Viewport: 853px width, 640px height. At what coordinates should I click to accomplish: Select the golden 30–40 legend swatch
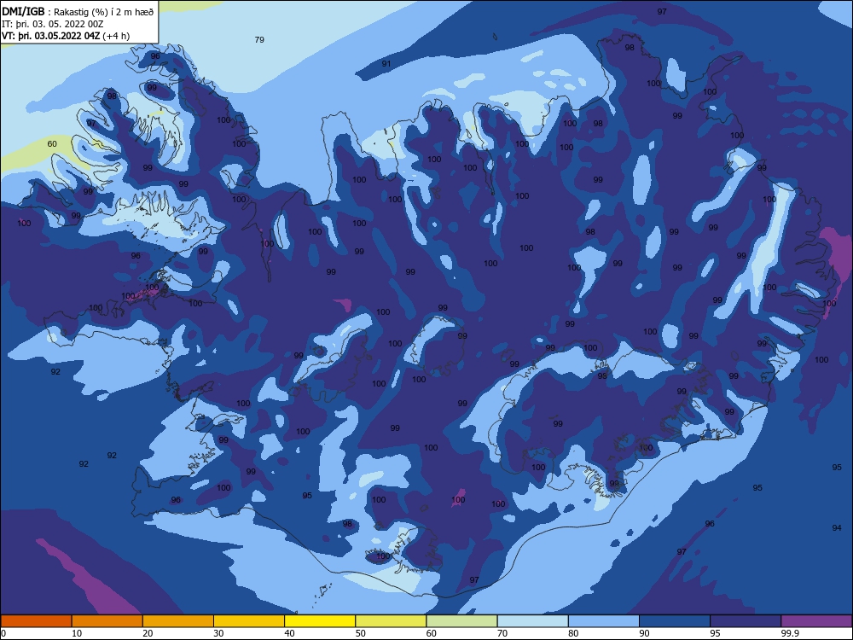tap(249, 621)
